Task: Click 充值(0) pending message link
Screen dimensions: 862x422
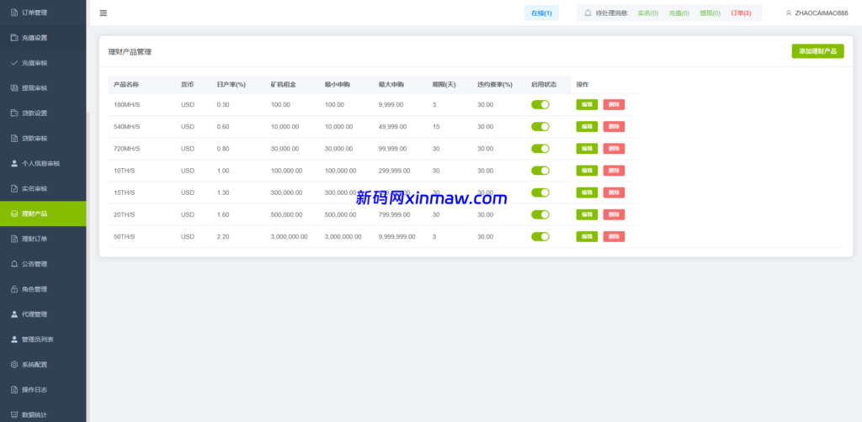Action: [679, 13]
